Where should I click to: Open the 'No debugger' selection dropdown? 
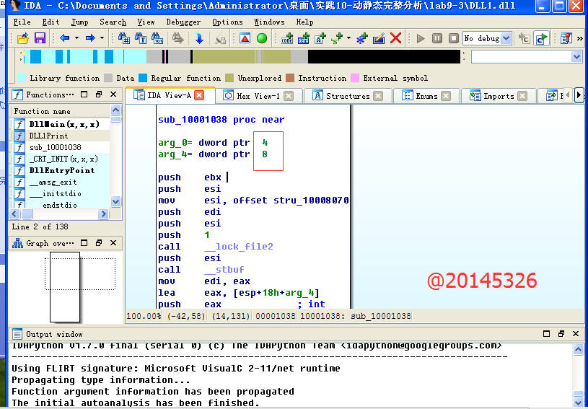pyautogui.click(x=506, y=38)
